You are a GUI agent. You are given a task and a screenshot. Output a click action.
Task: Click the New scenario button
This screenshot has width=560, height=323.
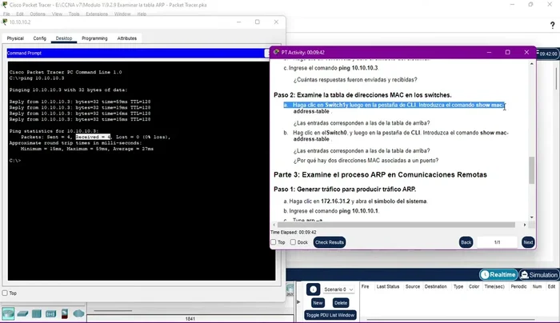(318, 303)
